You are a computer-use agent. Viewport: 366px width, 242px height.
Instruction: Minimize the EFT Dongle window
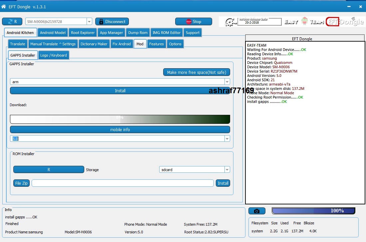point(349,7)
